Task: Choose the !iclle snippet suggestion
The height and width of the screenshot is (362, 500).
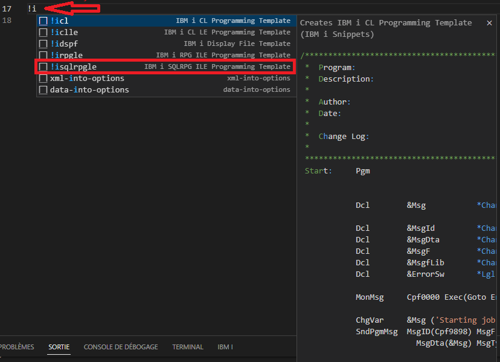Action: point(167,32)
